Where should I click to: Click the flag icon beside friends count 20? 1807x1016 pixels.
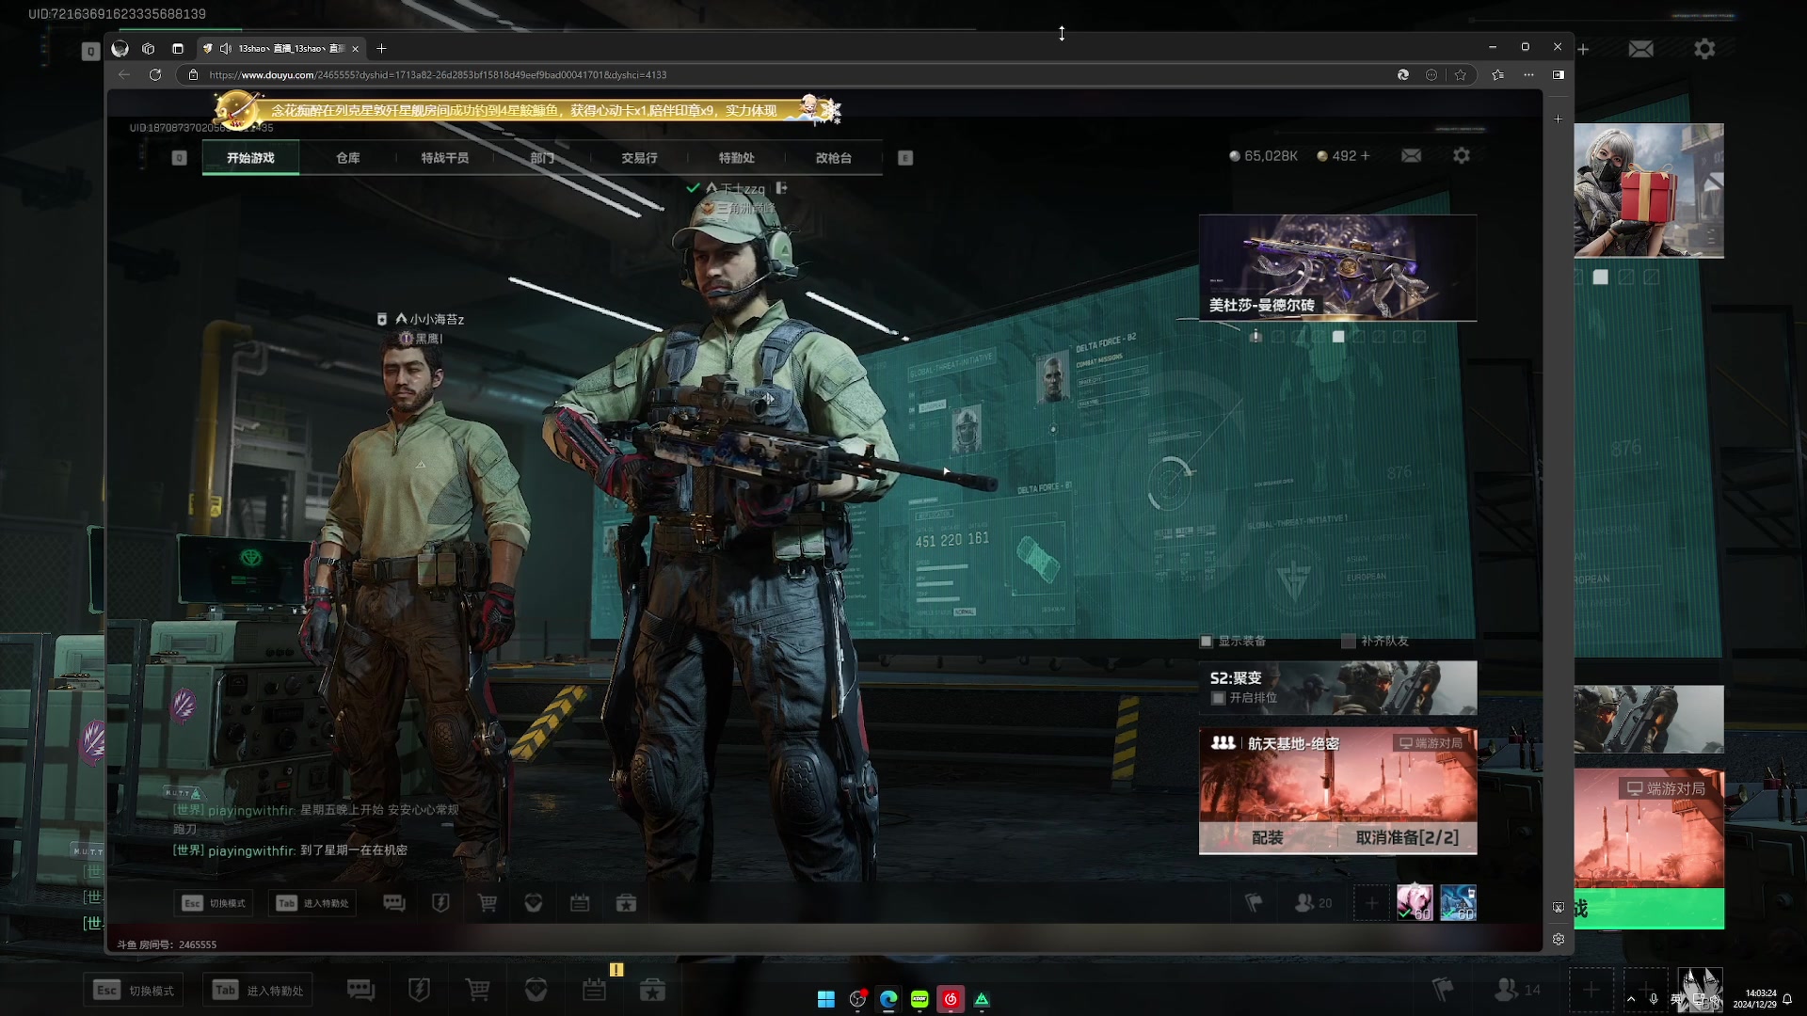1254,903
